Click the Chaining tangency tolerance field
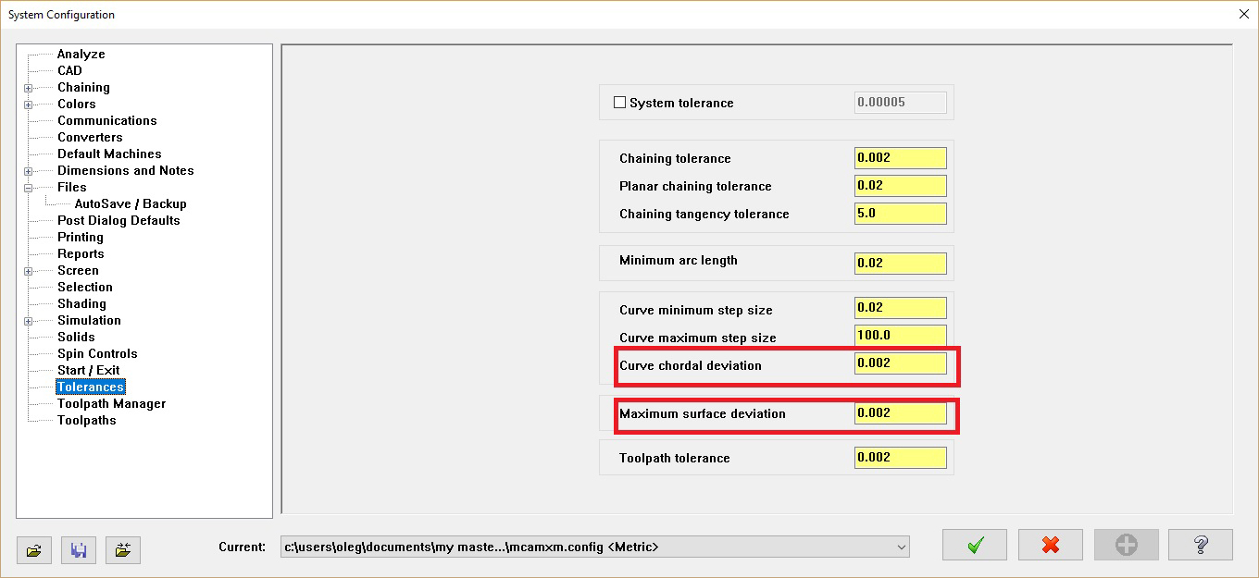This screenshot has width=1259, height=578. [x=901, y=214]
